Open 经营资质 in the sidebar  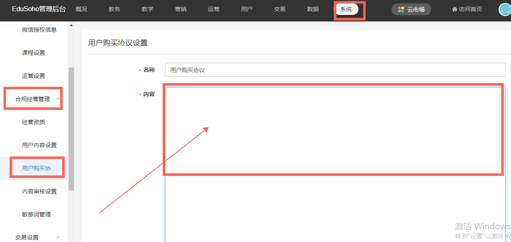click(33, 122)
